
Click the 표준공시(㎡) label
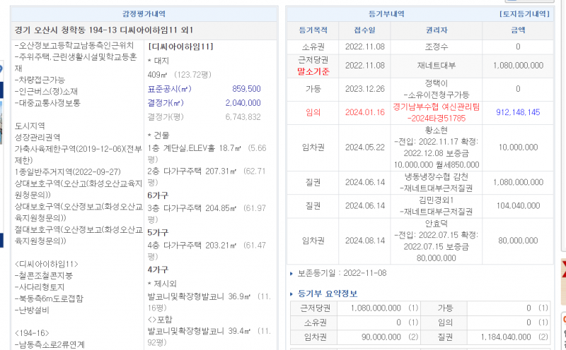pos(169,89)
